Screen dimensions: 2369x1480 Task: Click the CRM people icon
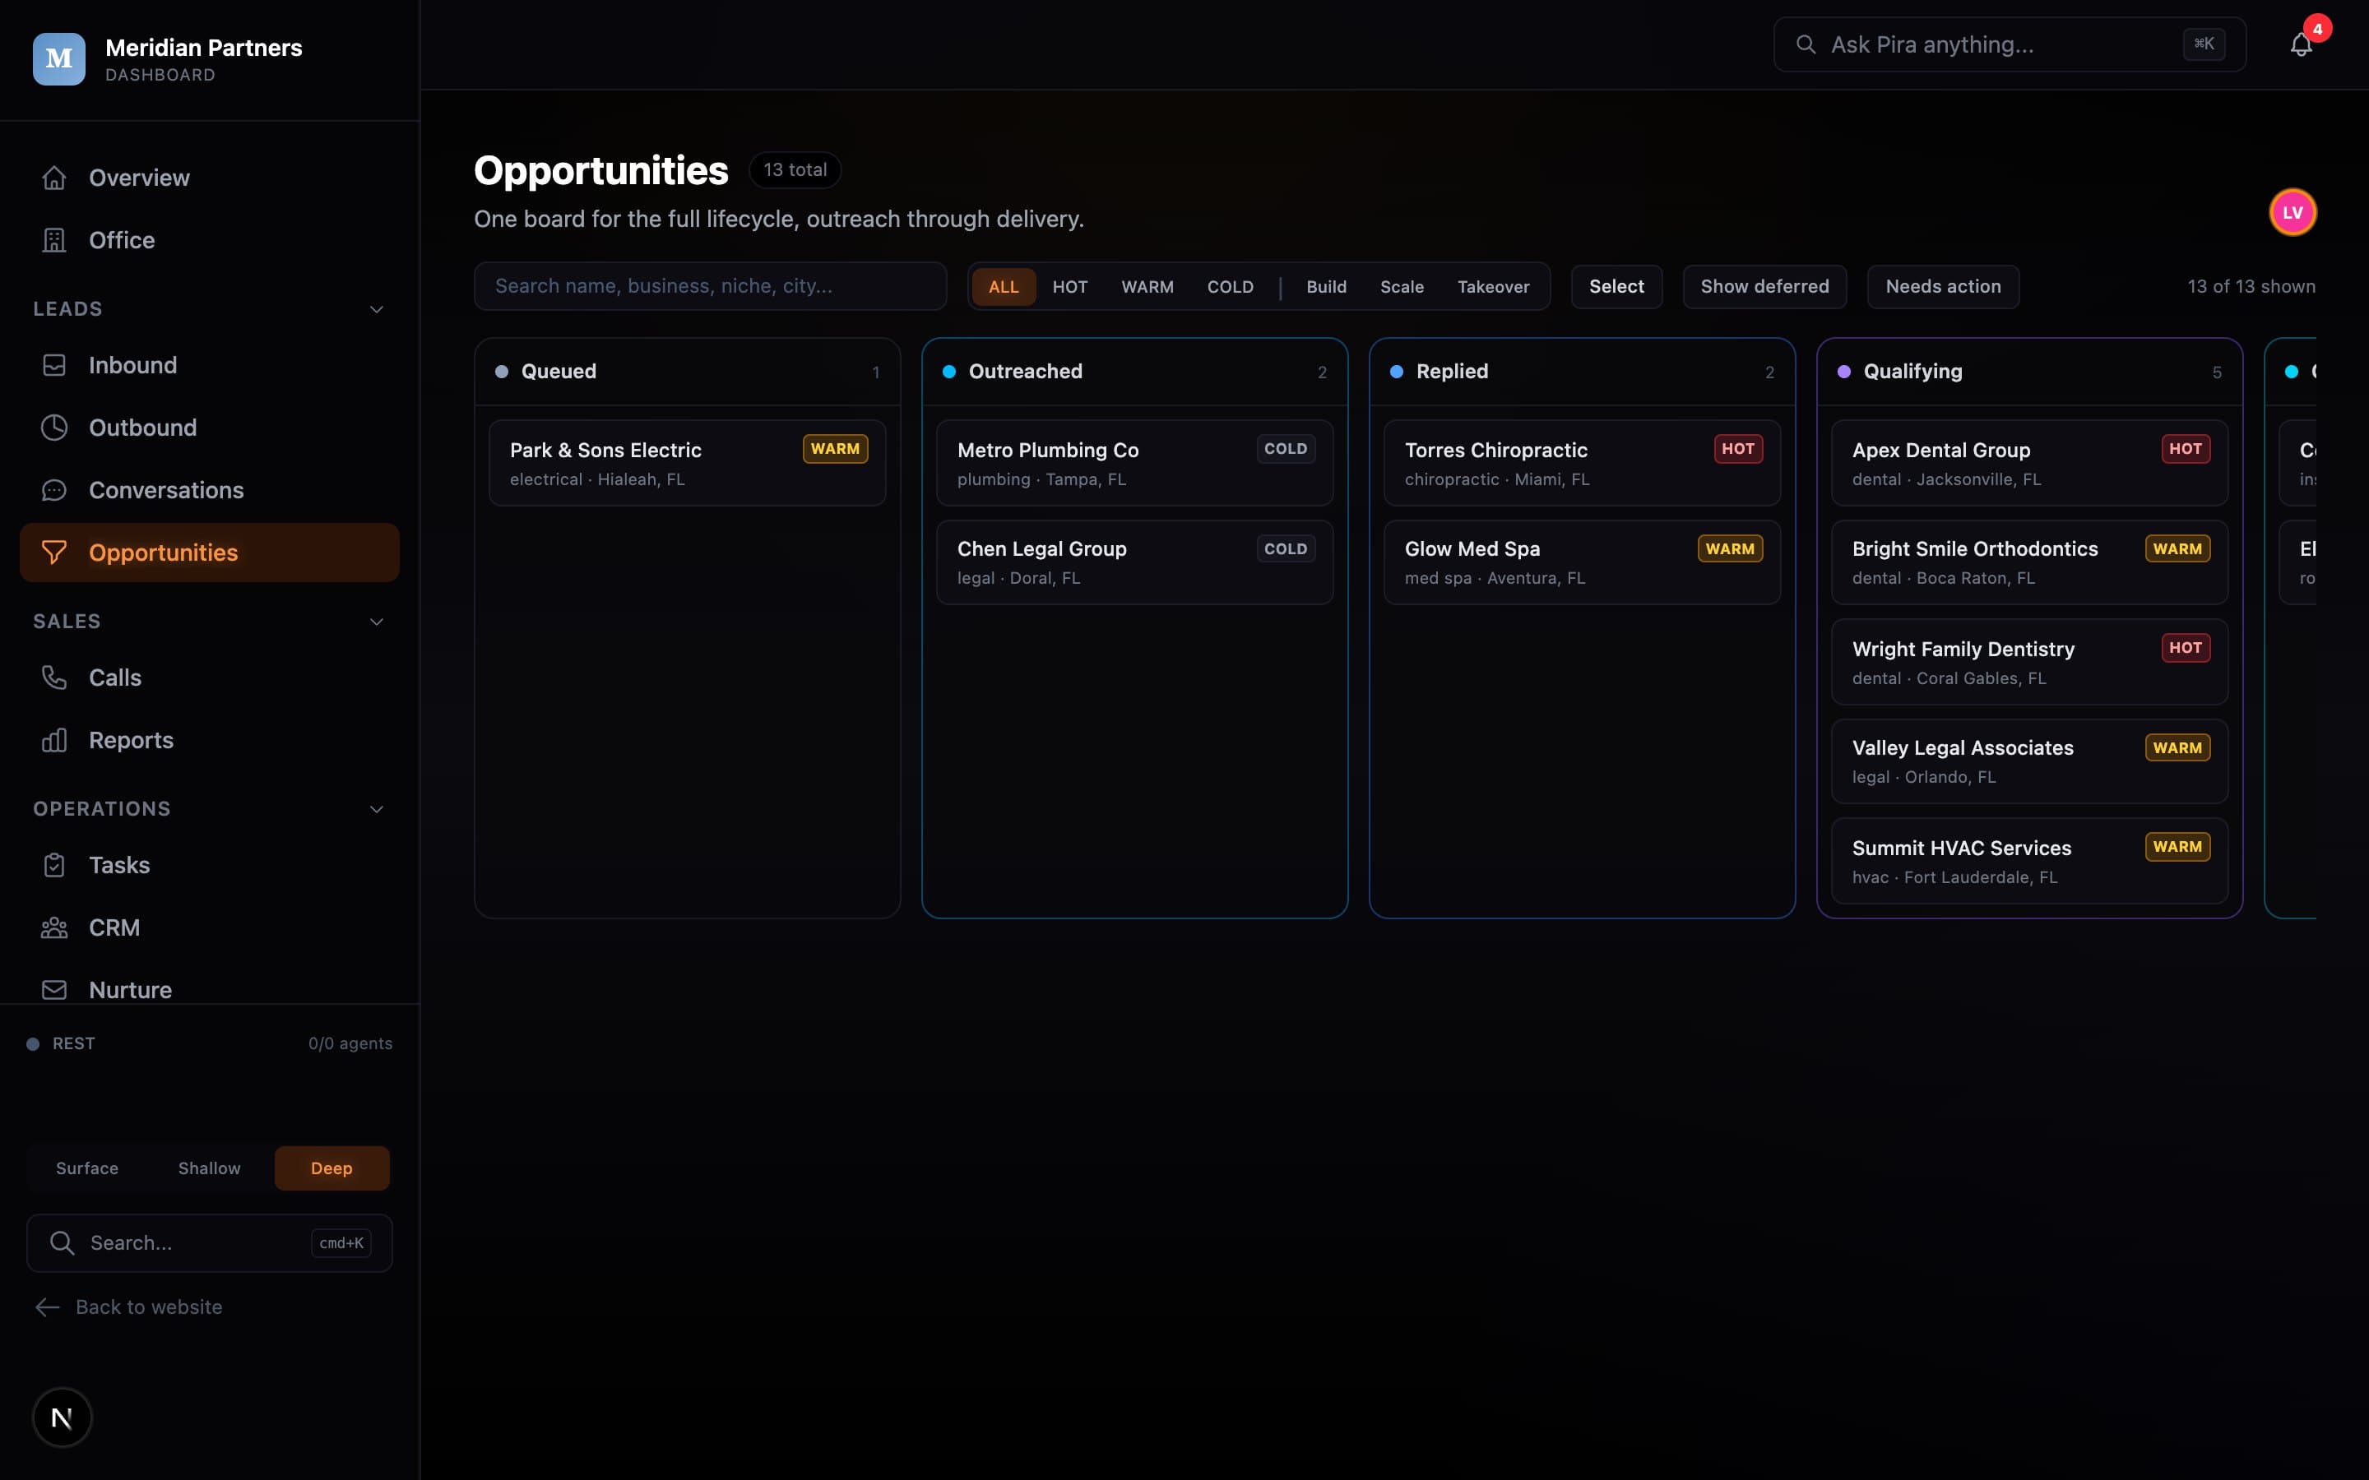(x=53, y=927)
